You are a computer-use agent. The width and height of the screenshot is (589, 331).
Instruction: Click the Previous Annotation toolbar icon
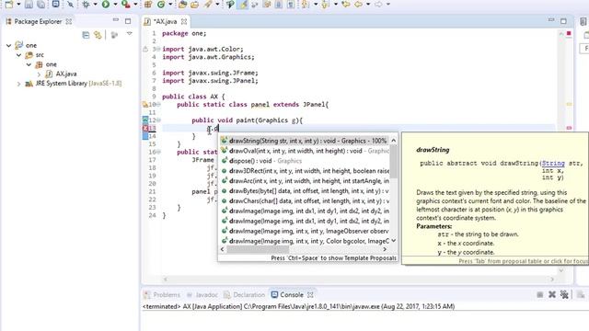point(325,4)
